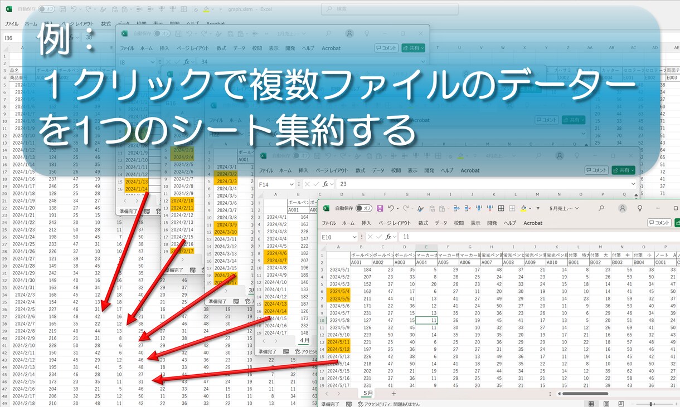Click コメント button in 5月売上 window
The width and height of the screenshot is (680, 407).
[x=659, y=223]
